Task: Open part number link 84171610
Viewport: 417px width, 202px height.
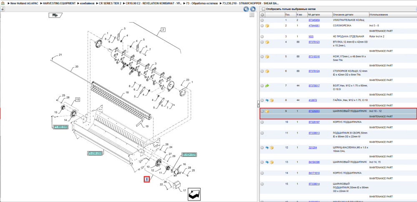Action: pyautogui.click(x=314, y=173)
